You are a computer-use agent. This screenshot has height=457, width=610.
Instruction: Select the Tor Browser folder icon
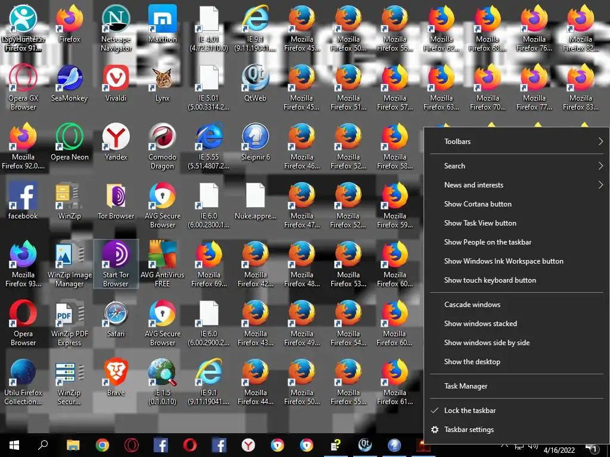point(116,201)
